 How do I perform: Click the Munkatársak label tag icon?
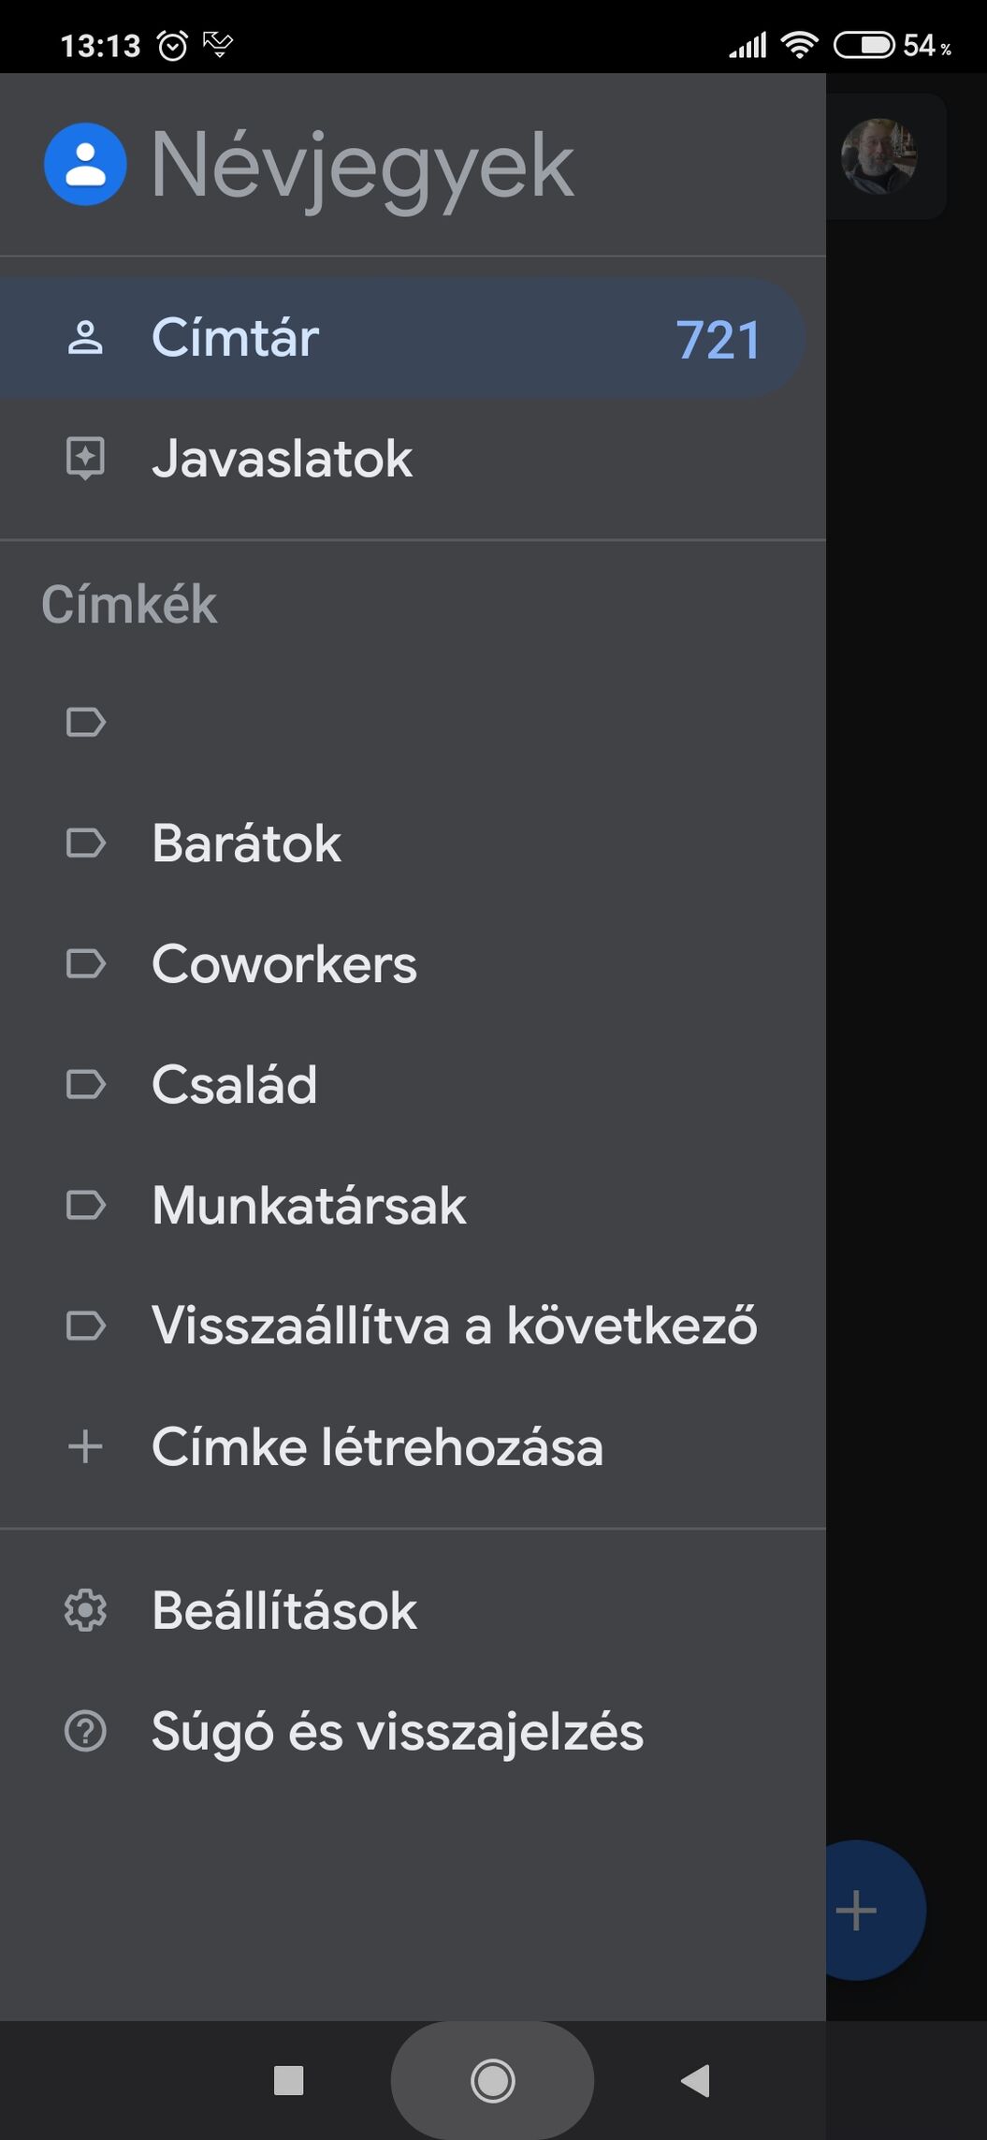tap(85, 1205)
